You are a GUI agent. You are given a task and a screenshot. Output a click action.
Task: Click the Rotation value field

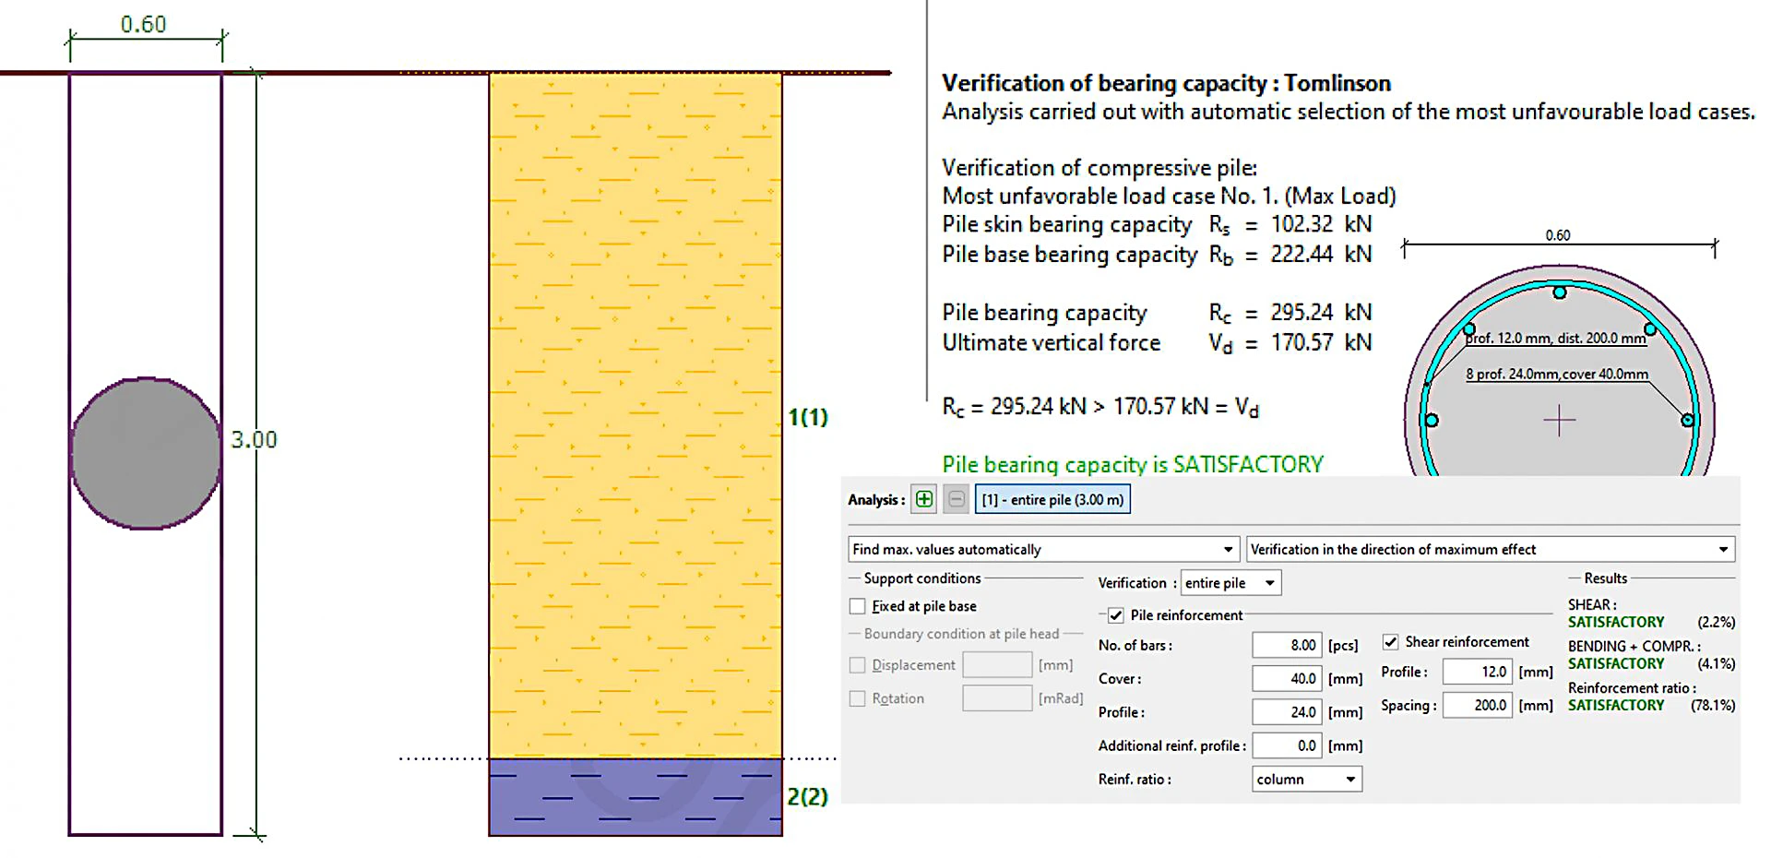pyautogui.click(x=997, y=697)
